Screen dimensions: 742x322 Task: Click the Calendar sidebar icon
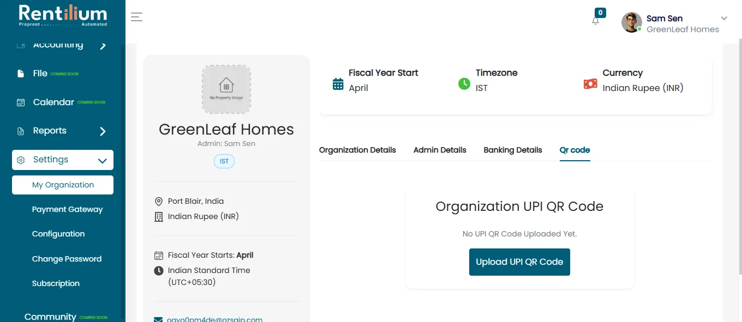coord(21,102)
